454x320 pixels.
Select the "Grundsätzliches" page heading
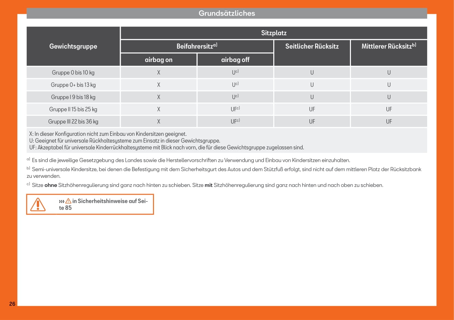coord(226,13)
